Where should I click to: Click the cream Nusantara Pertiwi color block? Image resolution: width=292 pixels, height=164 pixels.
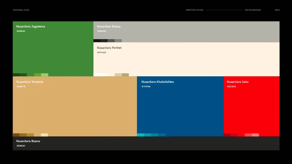[x=186, y=59]
